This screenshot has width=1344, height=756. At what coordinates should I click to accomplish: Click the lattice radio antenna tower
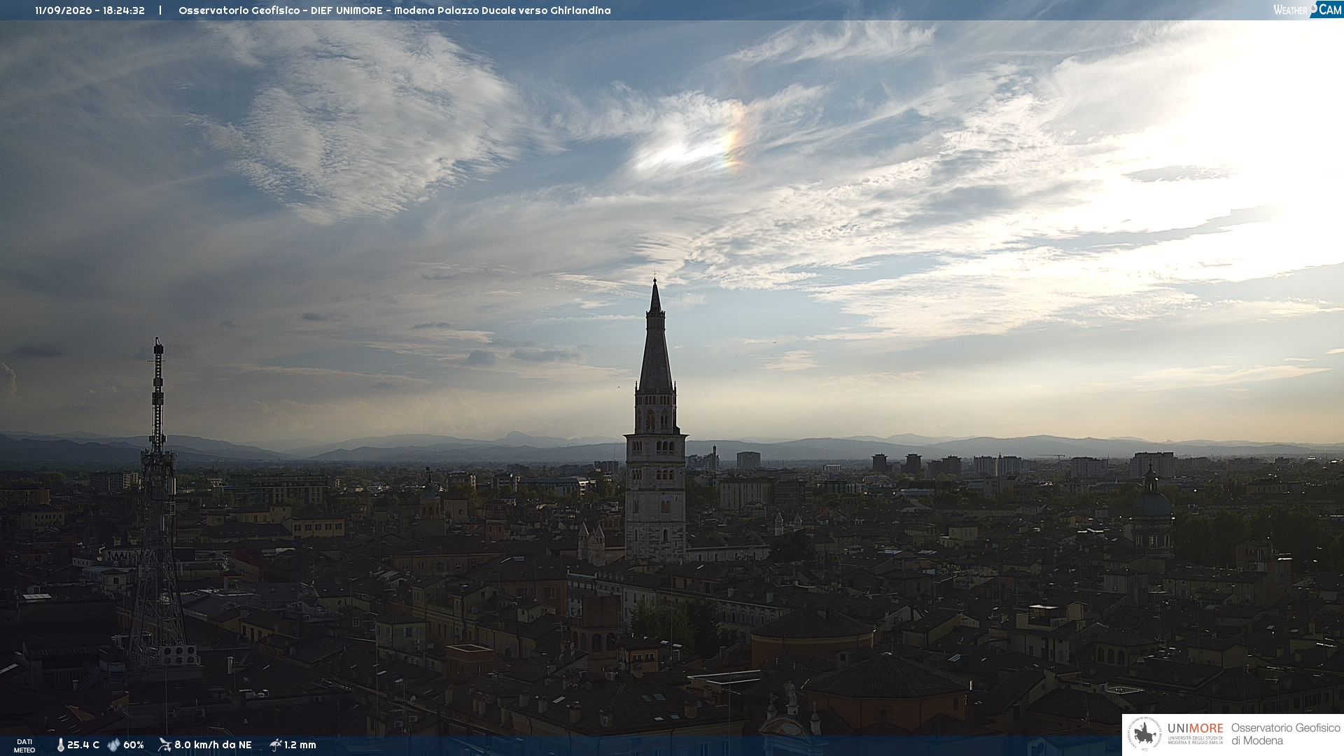(157, 504)
